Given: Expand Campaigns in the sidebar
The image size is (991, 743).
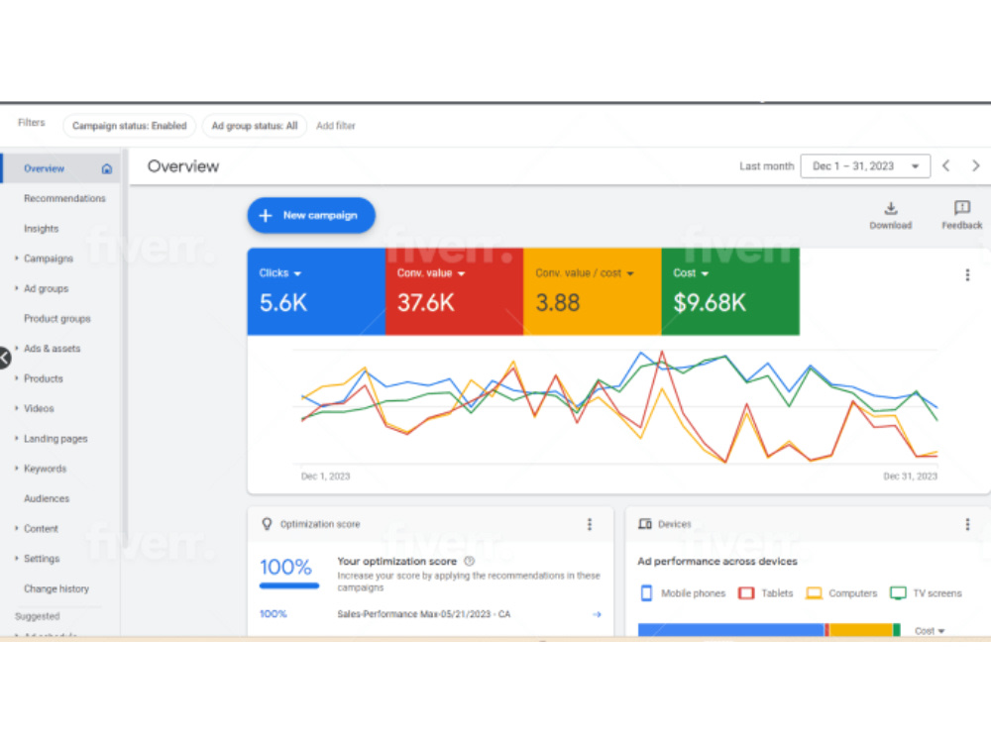Looking at the screenshot, I should [17, 259].
